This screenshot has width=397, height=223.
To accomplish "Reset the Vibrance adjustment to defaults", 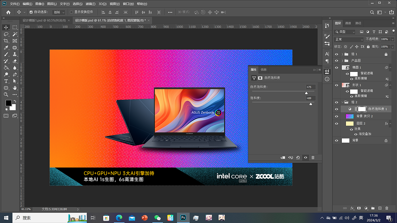I will pyautogui.click(x=298, y=158).
